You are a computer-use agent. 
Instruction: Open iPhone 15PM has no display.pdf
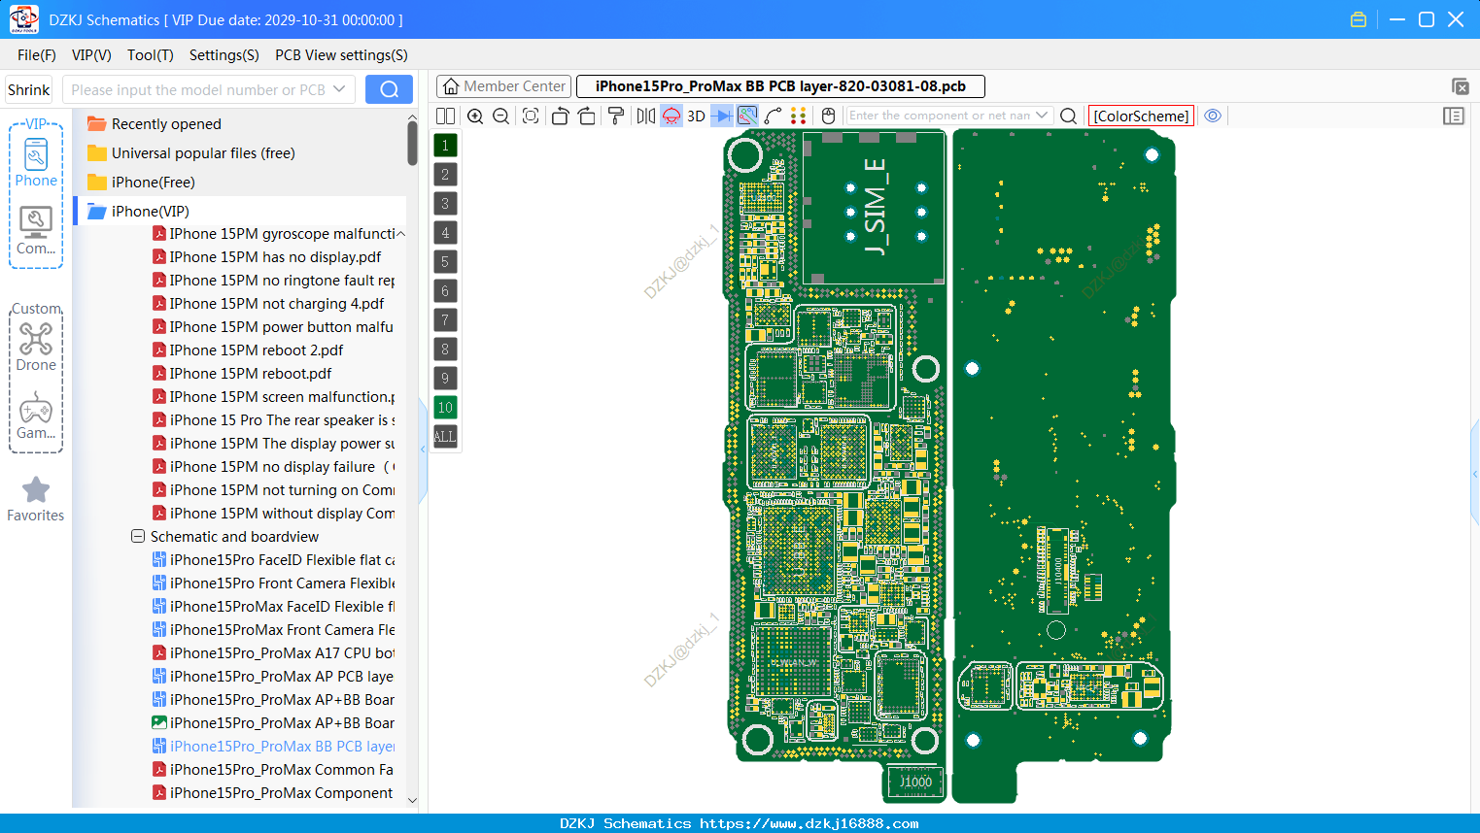pyautogui.click(x=275, y=257)
